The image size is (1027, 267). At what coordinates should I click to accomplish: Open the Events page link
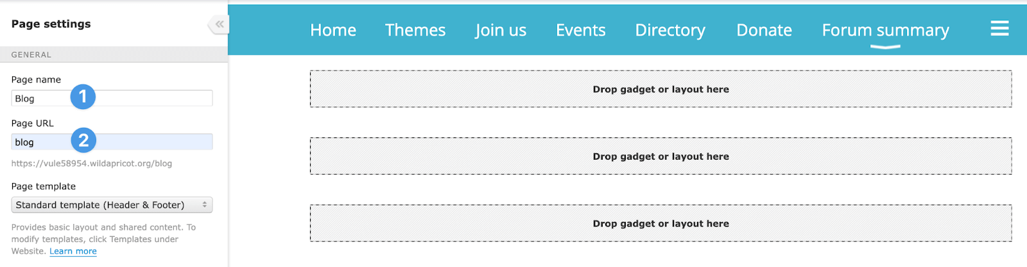tap(581, 30)
